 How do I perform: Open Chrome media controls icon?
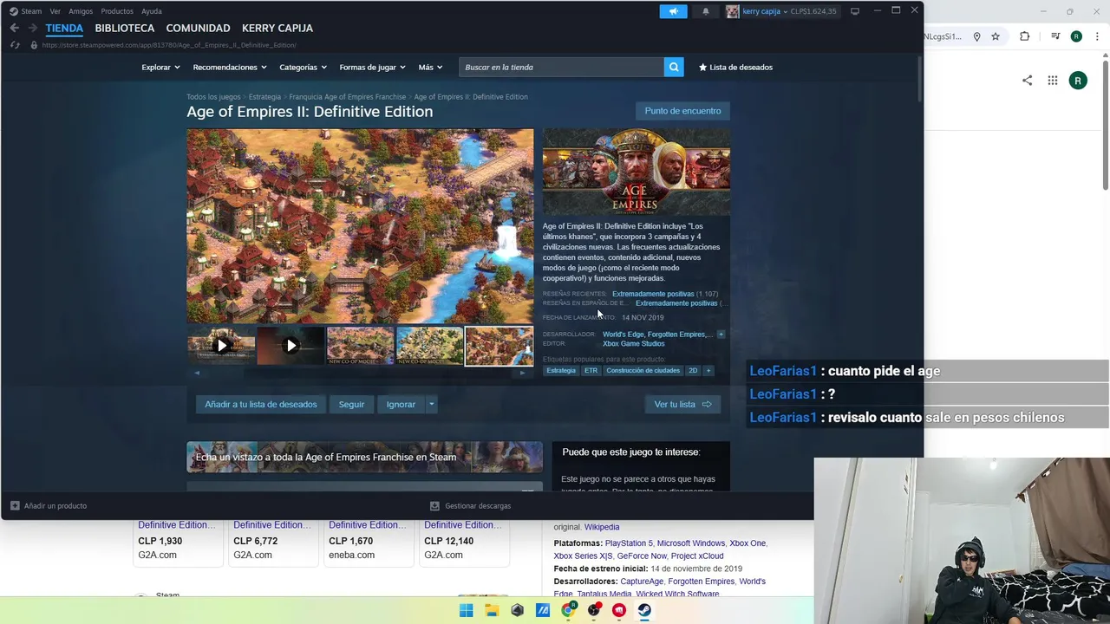(x=1055, y=36)
